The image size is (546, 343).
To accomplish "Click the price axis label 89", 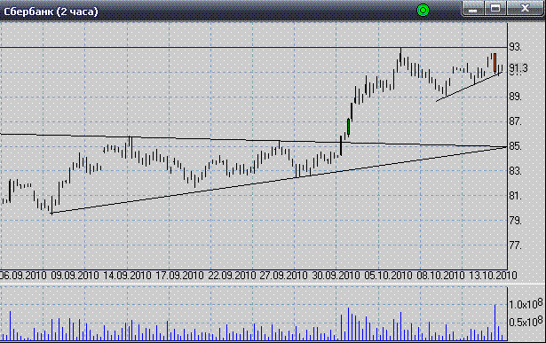I will point(515,97).
